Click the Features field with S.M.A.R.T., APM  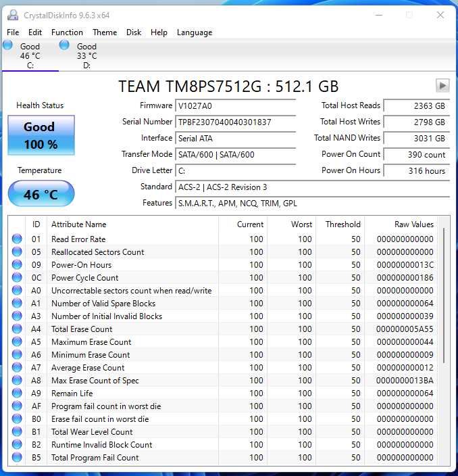pyautogui.click(x=312, y=203)
